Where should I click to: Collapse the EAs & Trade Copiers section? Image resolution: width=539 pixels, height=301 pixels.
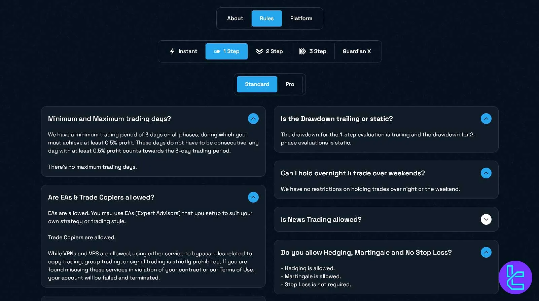point(253,197)
